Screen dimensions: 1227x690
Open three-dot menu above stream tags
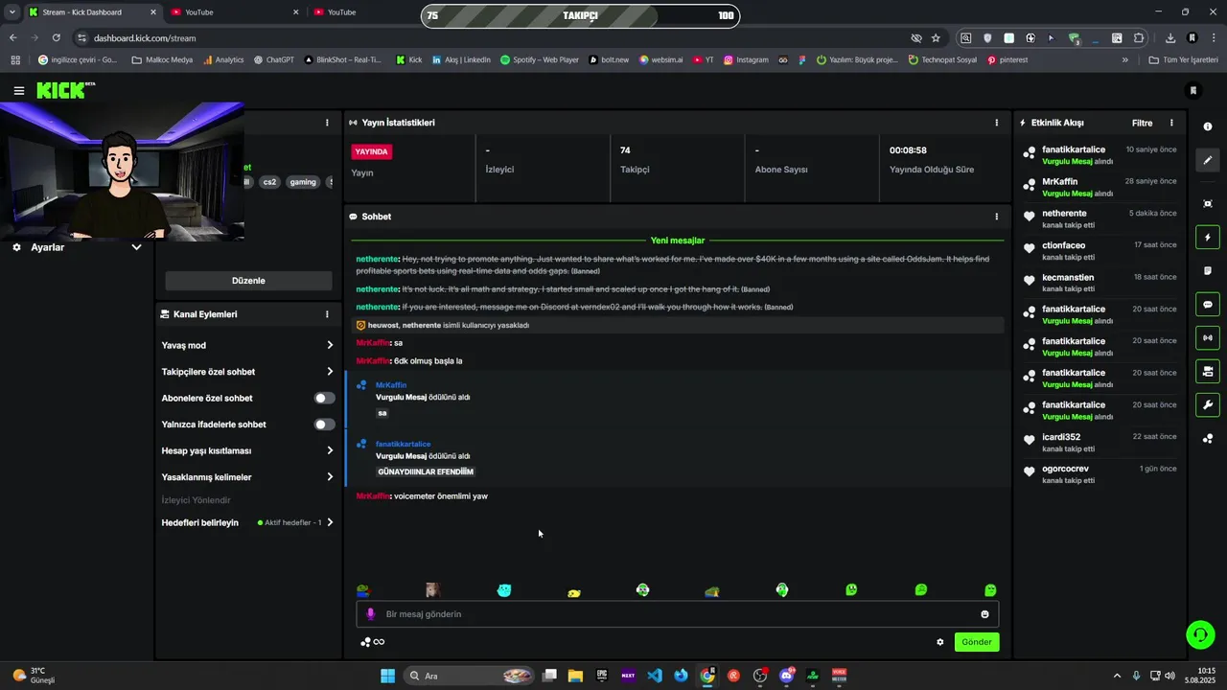click(327, 123)
